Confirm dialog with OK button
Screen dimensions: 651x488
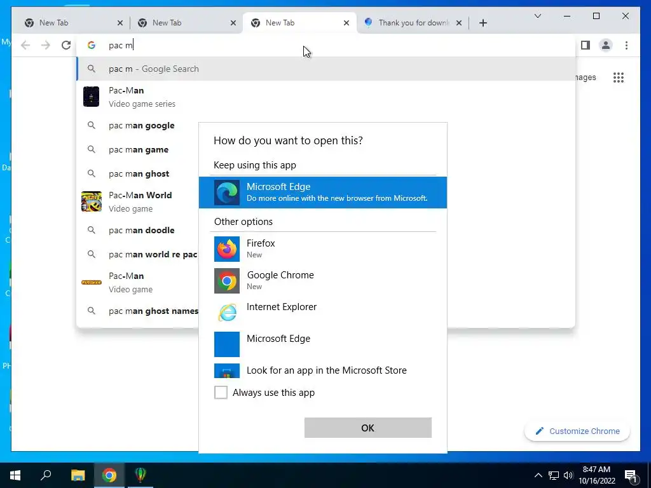pos(368,428)
